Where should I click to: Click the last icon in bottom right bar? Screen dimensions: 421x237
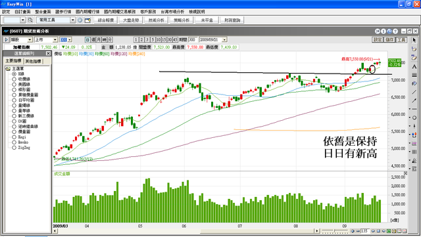tap(405, 231)
